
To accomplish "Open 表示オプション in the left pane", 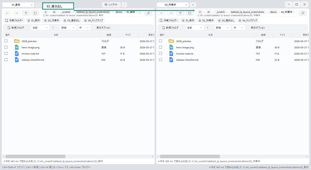I will 103,28.
